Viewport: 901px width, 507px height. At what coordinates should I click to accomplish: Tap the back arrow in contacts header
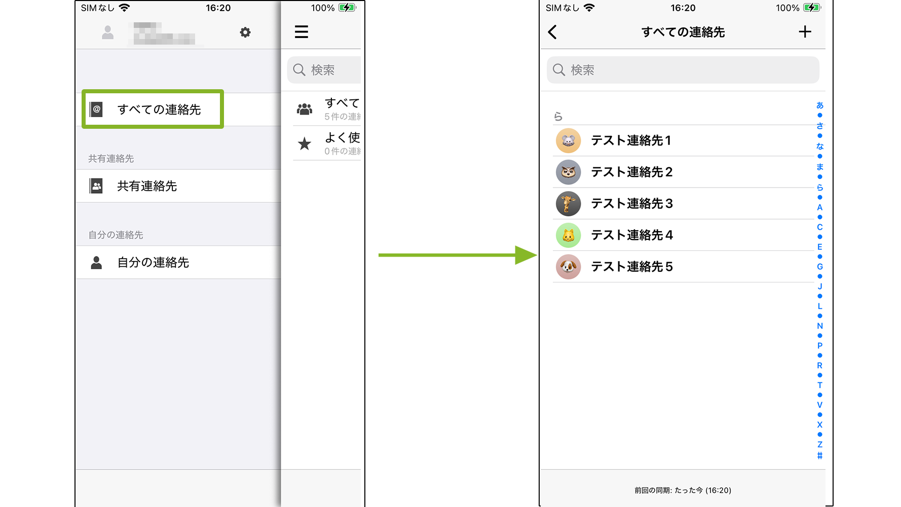pyautogui.click(x=552, y=32)
